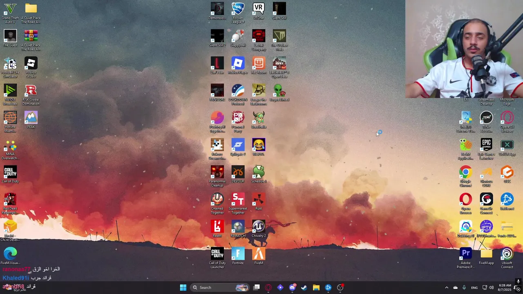Open File Explorer from the taskbar
This screenshot has height=294, width=523.
(316, 287)
